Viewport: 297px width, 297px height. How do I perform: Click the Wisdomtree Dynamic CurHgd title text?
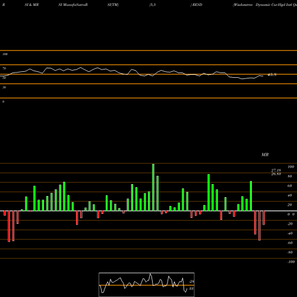265,5
